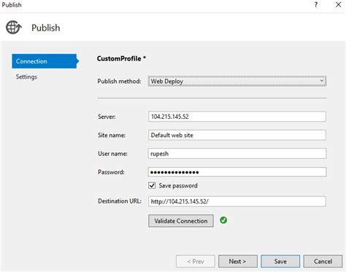
Task: Click the Destination URL: label
Action: (120, 201)
